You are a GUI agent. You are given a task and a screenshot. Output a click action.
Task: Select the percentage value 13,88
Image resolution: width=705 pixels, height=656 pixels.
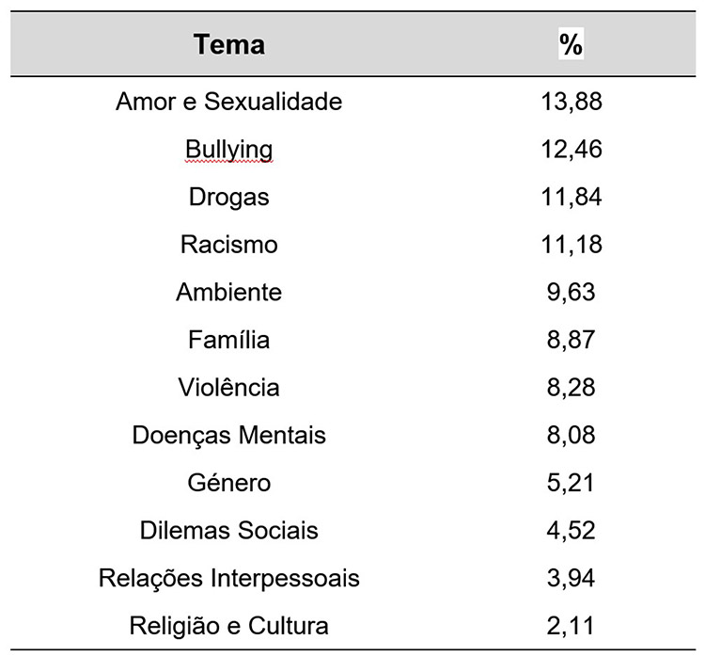pyautogui.click(x=571, y=101)
